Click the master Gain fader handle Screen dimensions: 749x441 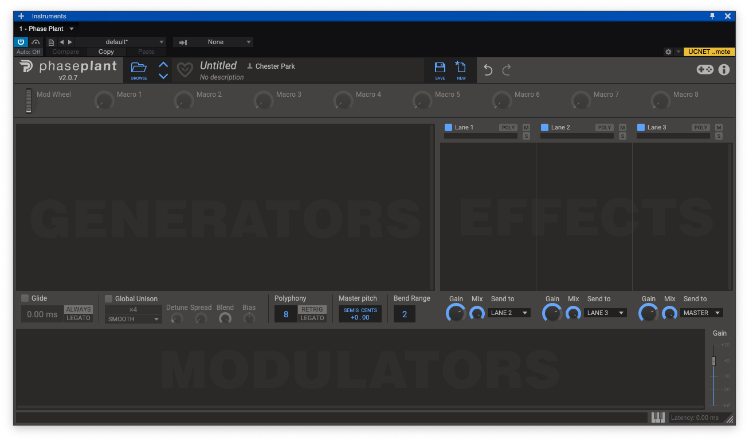713,361
